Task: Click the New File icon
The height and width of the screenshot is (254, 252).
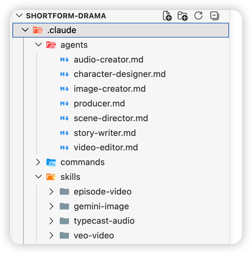Action: tap(167, 16)
